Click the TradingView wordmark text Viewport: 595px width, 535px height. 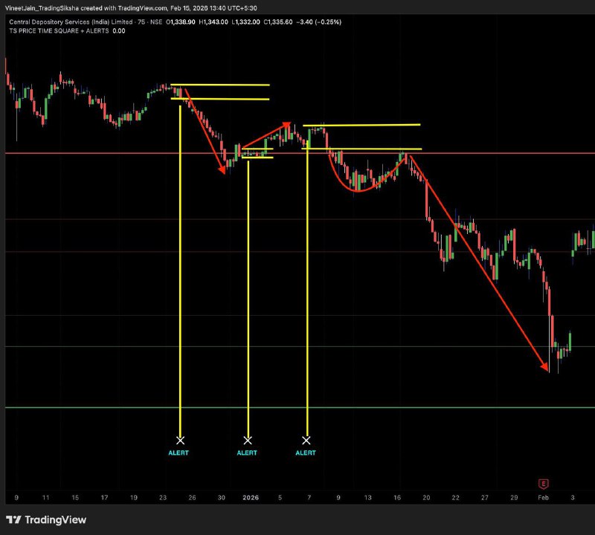[x=55, y=520]
